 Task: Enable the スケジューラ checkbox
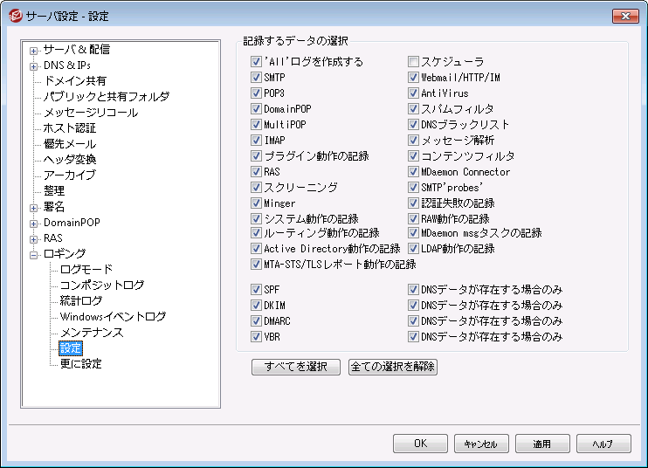pyautogui.click(x=413, y=61)
